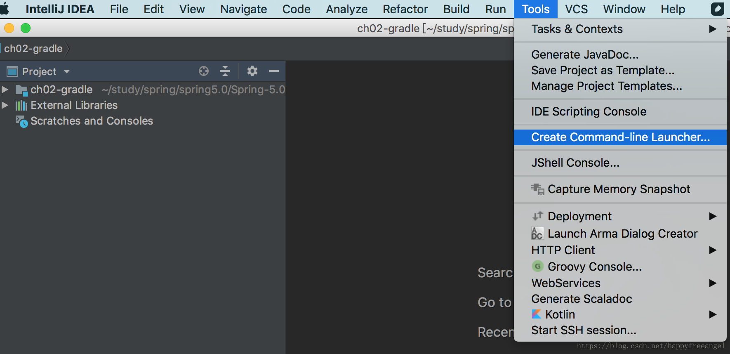
Task: Open the Run menu
Action: (495, 9)
